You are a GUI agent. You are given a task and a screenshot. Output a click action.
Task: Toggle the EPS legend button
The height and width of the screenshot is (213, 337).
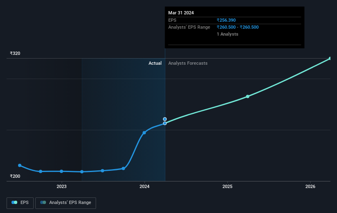(20, 203)
